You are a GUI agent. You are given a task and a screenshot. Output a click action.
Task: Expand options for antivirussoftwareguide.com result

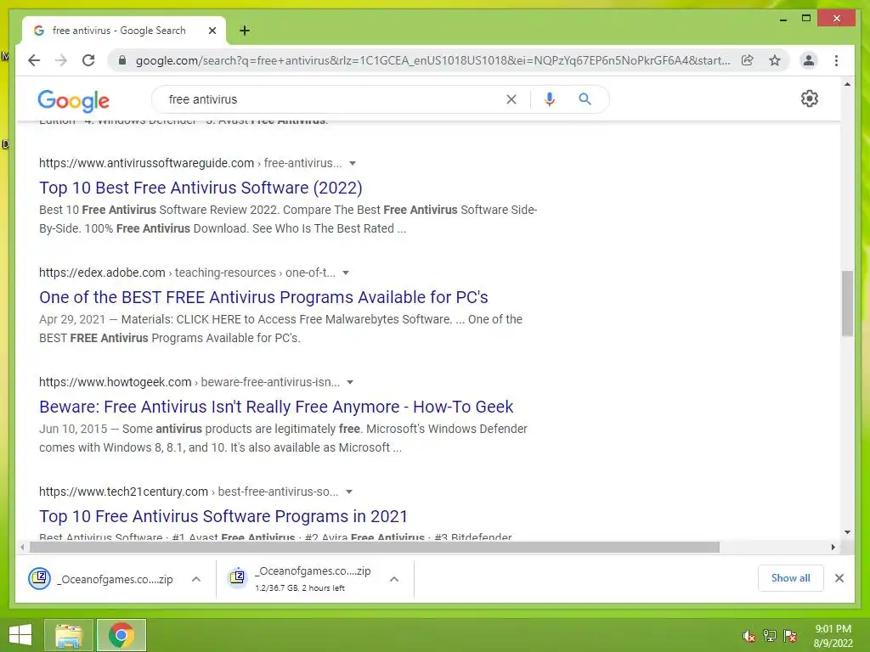tap(353, 164)
